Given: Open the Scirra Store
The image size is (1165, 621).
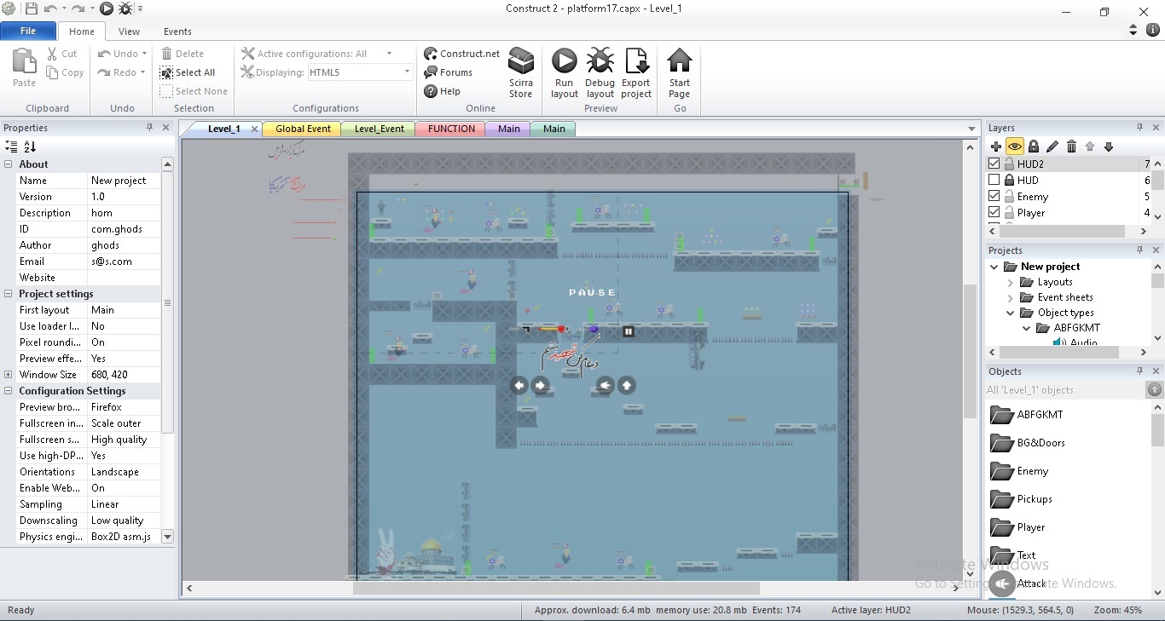Looking at the screenshot, I should (x=521, y=72).
